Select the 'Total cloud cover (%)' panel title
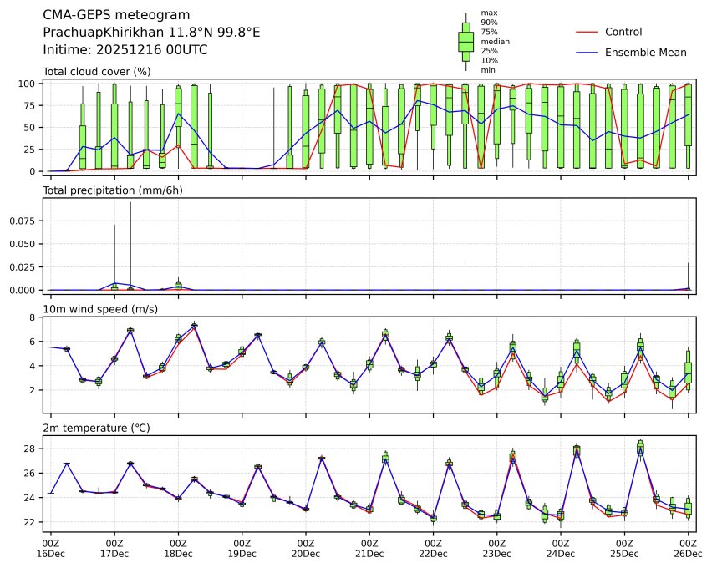 (97, 71)
